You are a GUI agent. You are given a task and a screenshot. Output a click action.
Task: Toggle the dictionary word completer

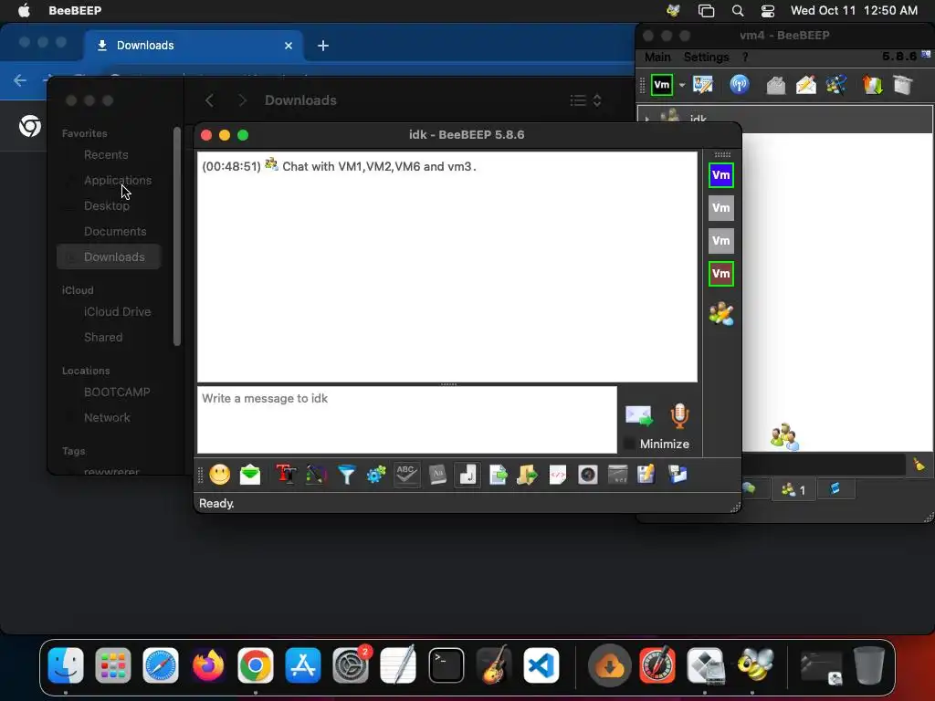click(437, 475)
